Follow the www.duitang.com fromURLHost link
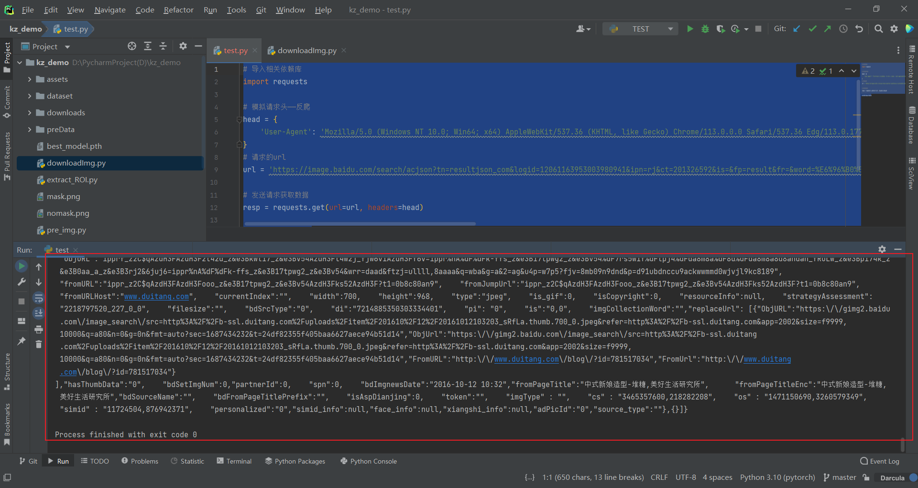Screen dimensions: 918x488 (x=156, y=297)
